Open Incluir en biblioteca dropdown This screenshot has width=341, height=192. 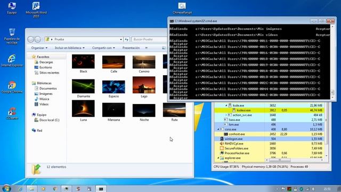pyautogui.click(x=70, y=48)
